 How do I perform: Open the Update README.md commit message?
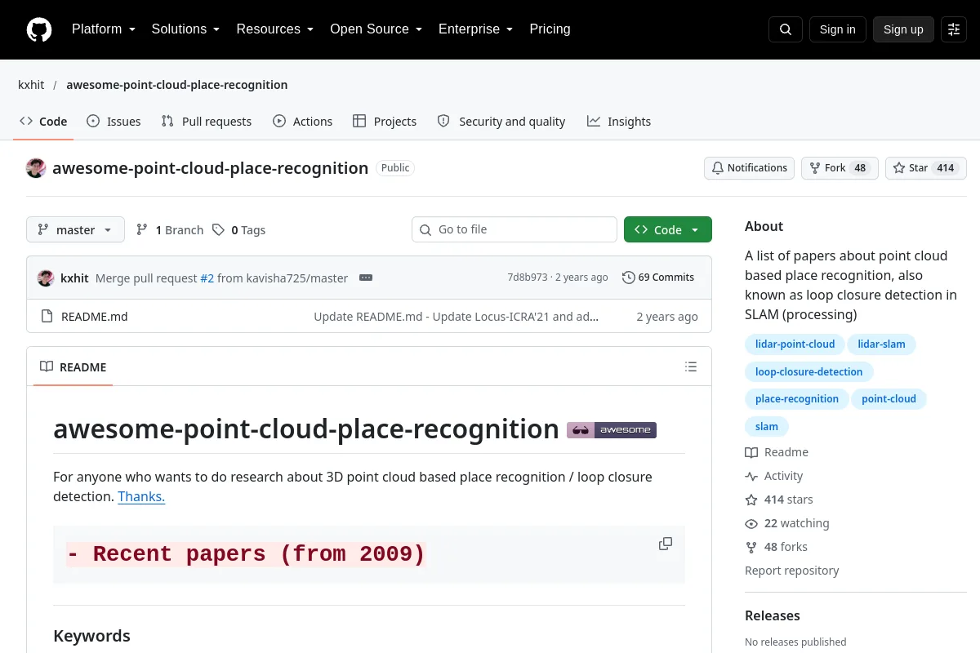tap(457, 317)
